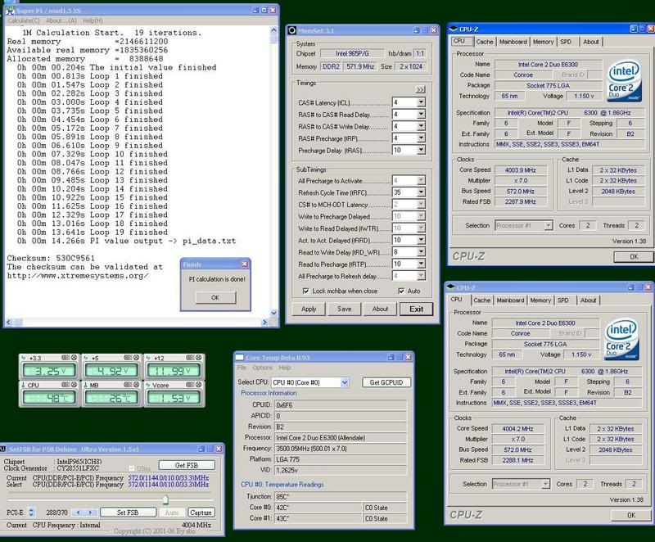Click the Intel Core 2 Duo logo in upper CPU-Z

(x=624, y=81)
